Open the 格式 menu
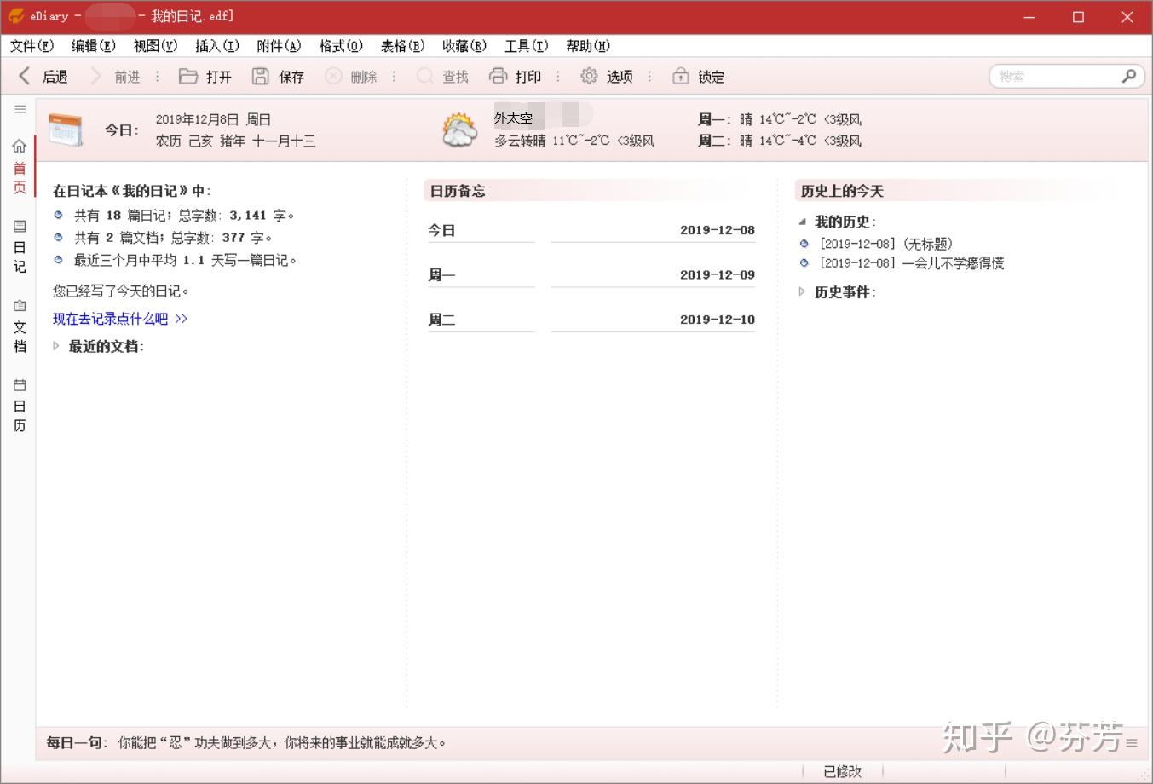Viewport: 1153px width, 784px height. coord(340,46)
